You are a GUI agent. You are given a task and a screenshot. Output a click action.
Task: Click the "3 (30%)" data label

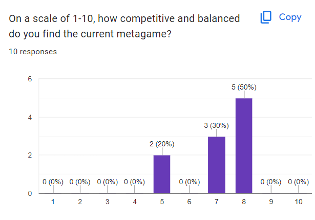[x=217, y=125]
